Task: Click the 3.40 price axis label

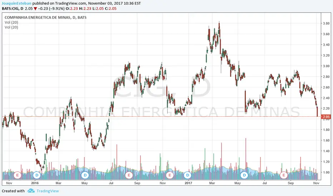Action: 326,45
